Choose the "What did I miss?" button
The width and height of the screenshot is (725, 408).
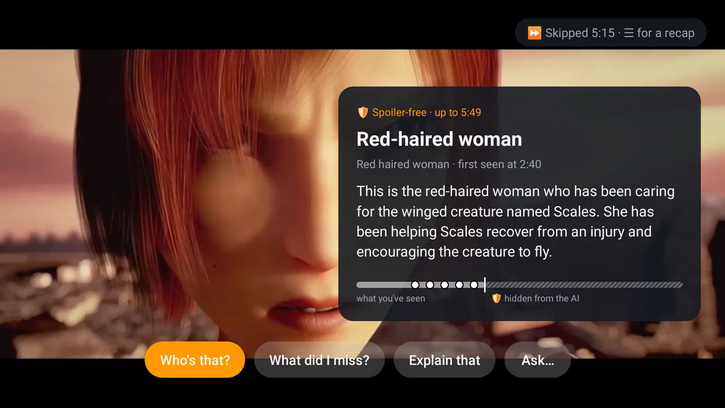click(x=319, y=360)
